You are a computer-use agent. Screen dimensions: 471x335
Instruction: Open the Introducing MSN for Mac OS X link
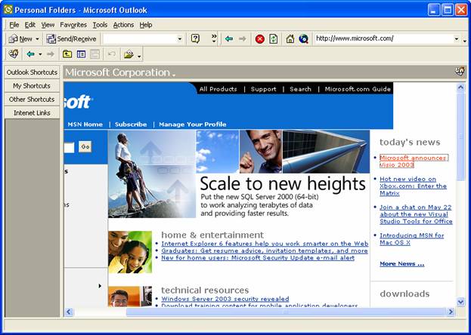(x=411, y=239)
